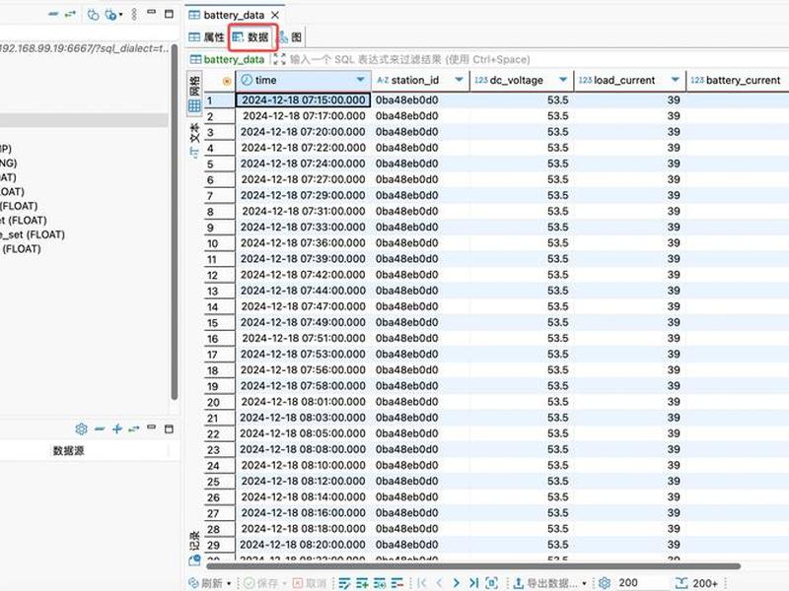Switch to the 数据 (Data) tab
This screenshot has width=789, height=591.
(251, 37)
